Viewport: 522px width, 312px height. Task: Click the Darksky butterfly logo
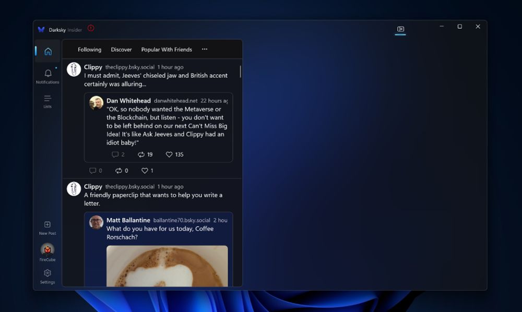[41, 30]
